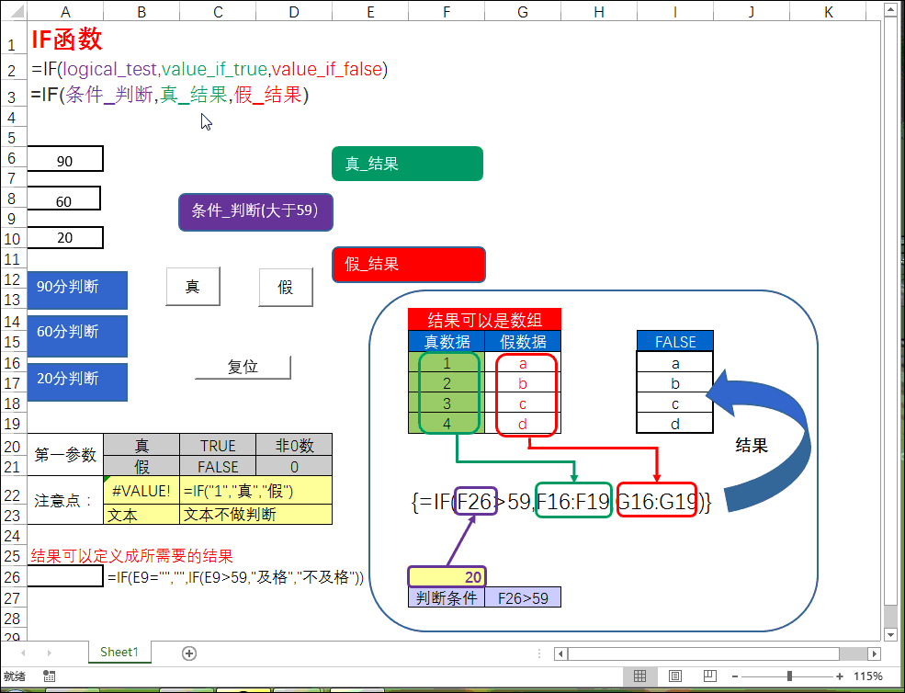Select column header F
This screenshot has height=693, width=905.
click(446, 12)
